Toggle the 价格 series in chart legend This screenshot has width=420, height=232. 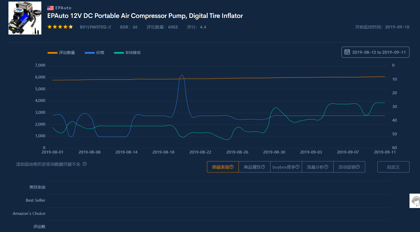[95, 52]
